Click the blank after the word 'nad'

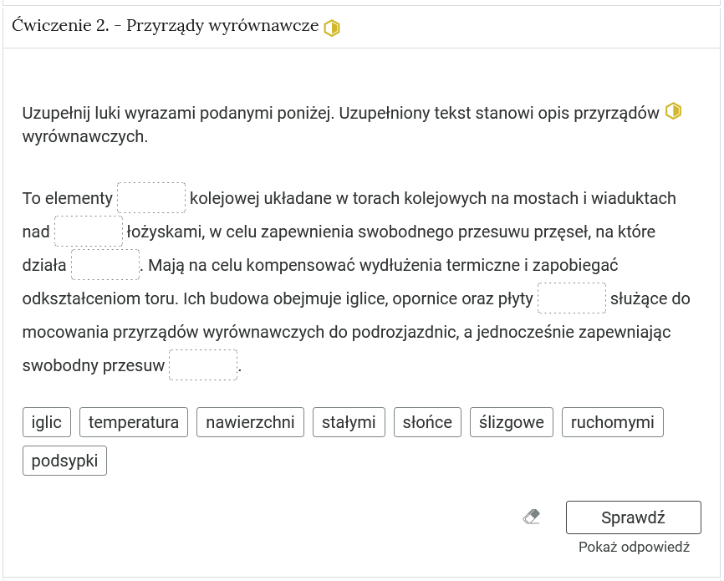pyautogui.click(x=88, y=231)
